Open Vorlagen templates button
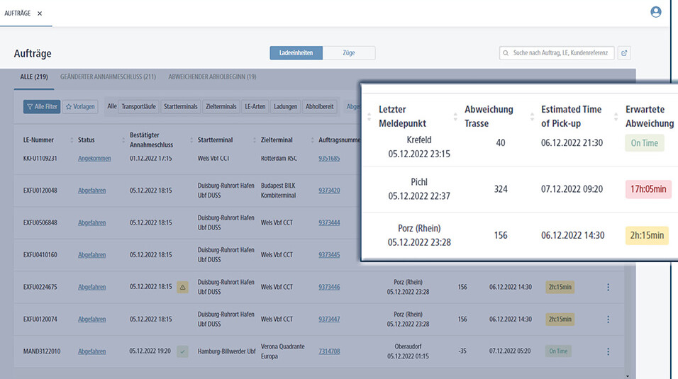Image resolution: width=678 pixels, height=379 pixels. (80, 107)
